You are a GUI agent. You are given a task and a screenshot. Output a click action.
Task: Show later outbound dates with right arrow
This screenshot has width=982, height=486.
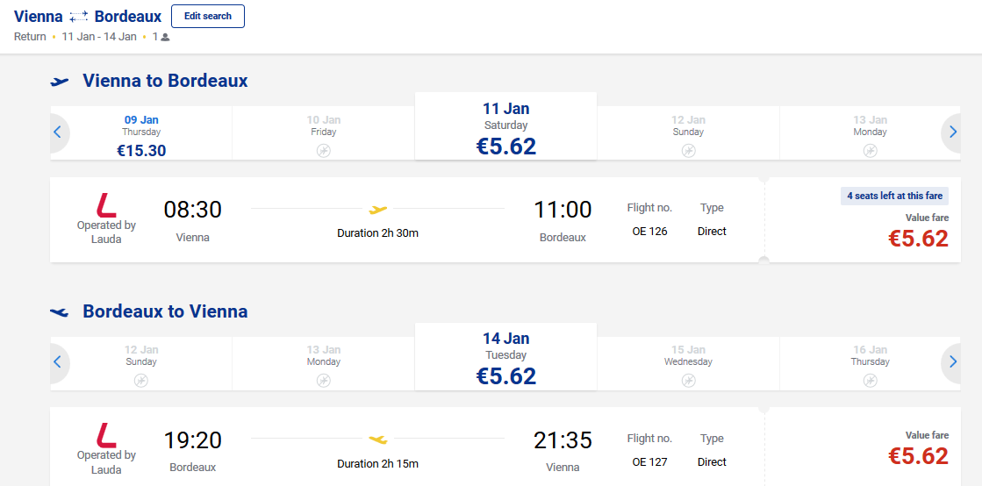pos(952,132)
